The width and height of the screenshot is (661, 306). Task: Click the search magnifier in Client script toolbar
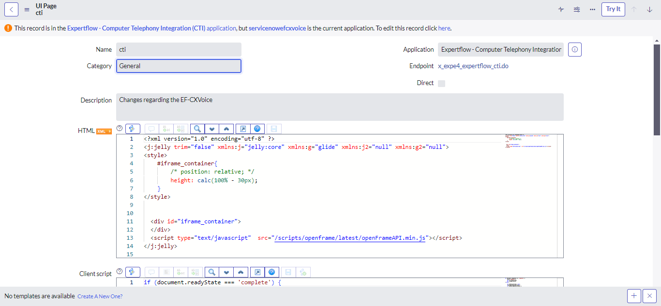pyautogui.click(x=211, y=272)
